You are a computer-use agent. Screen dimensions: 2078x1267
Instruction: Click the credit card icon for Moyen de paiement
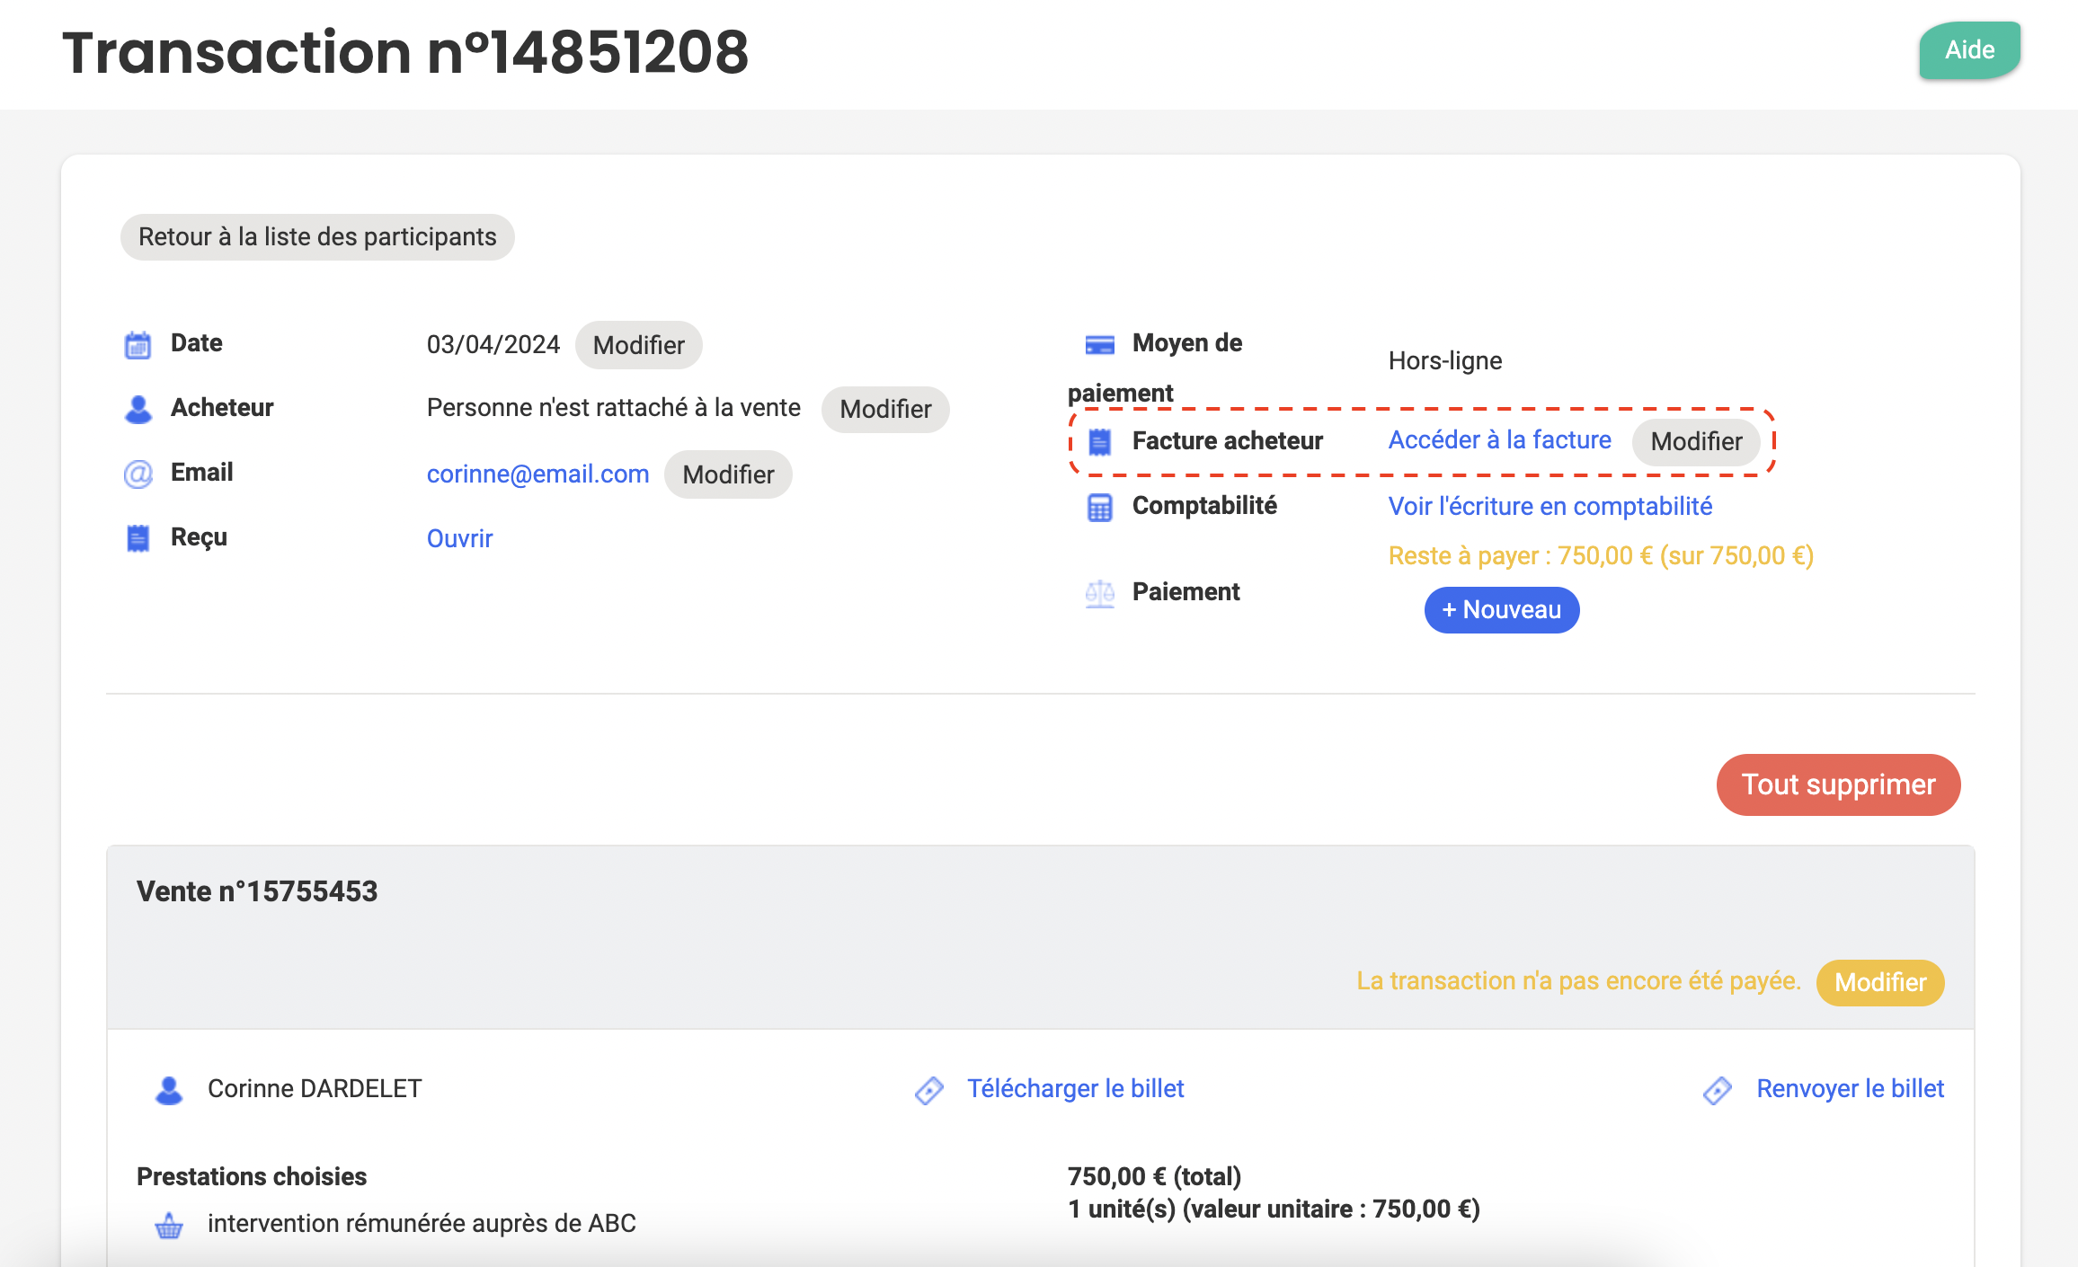[x=1099, y=344]
